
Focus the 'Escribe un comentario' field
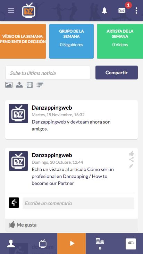click(78, 203)
